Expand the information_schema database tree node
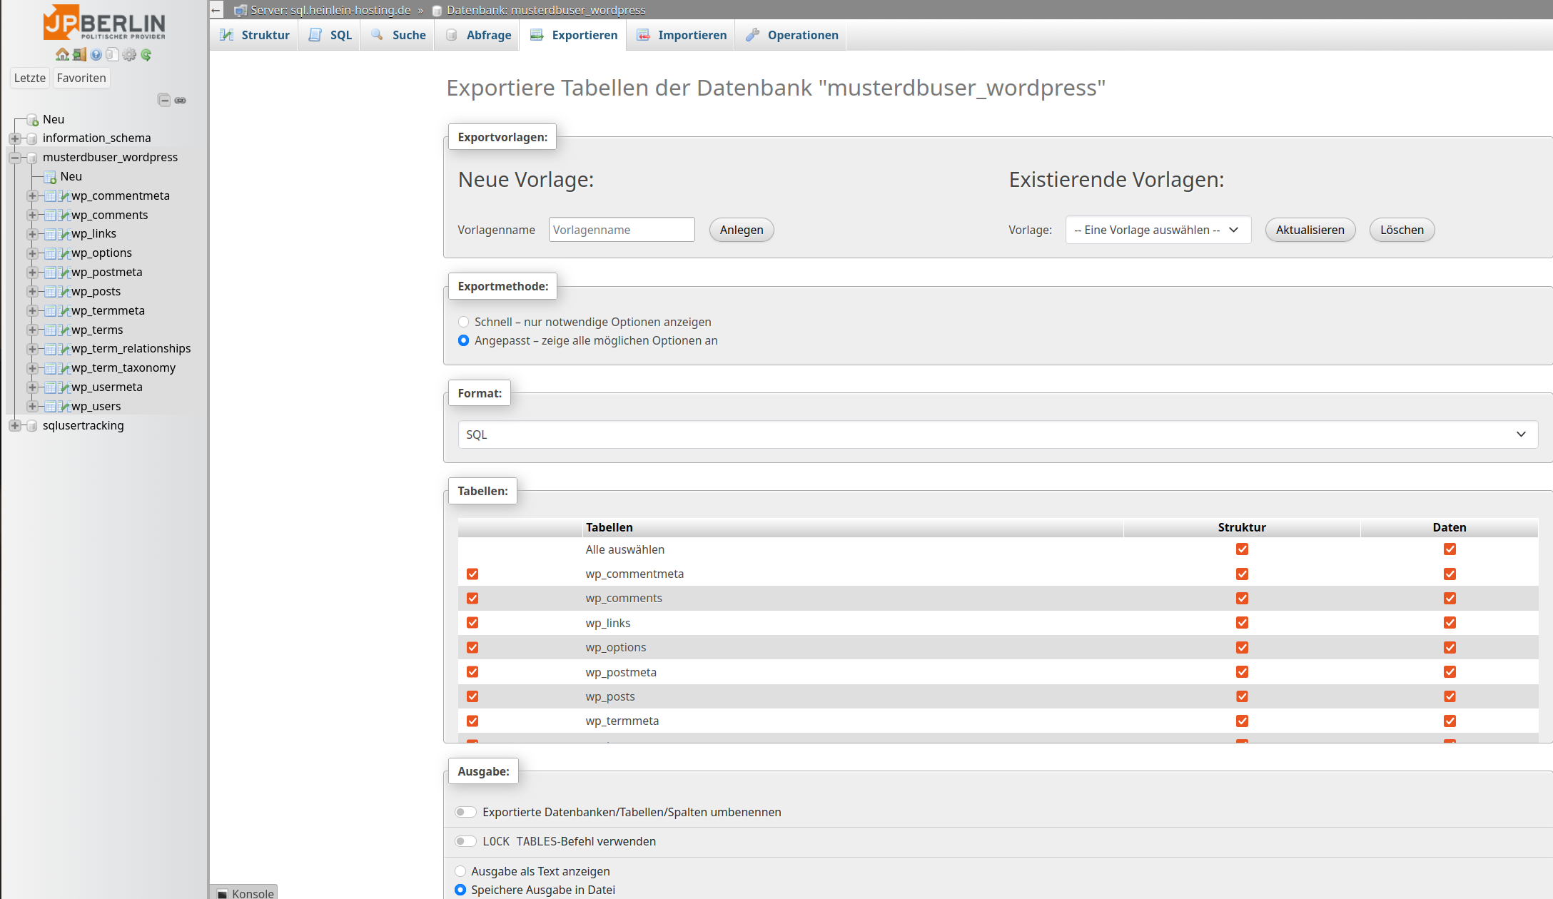 [x=14, y=138]
